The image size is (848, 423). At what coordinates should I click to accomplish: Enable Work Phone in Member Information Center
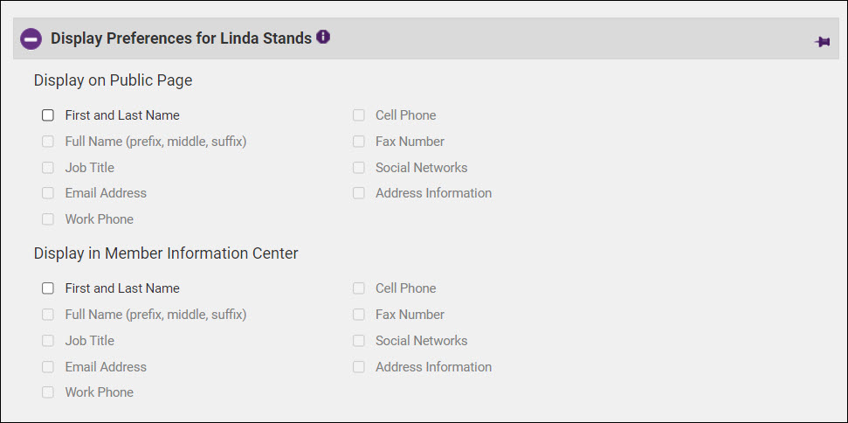48,392
